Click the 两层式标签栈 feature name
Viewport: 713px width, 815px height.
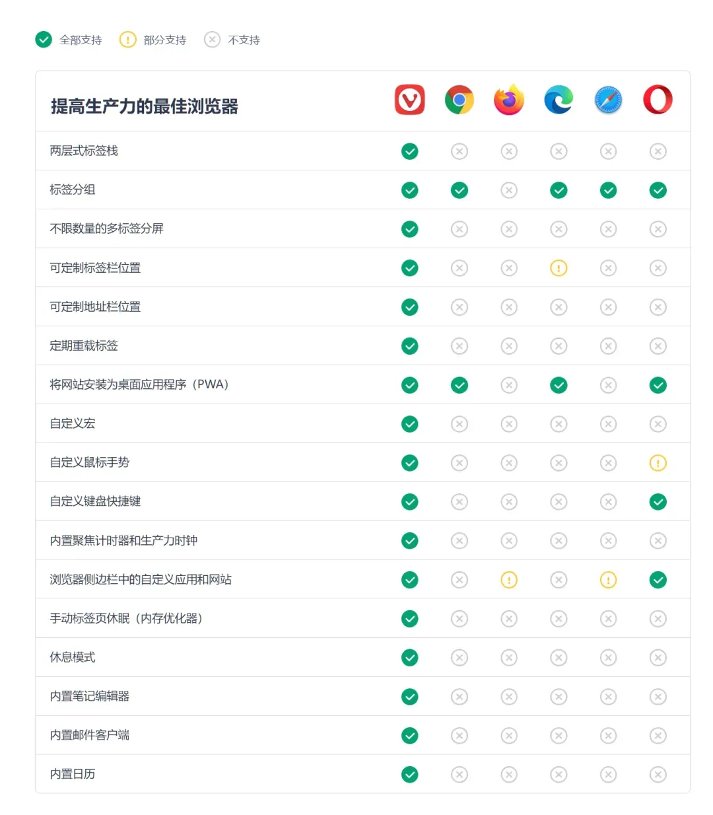pyautogui.click(x=84, y=151)
